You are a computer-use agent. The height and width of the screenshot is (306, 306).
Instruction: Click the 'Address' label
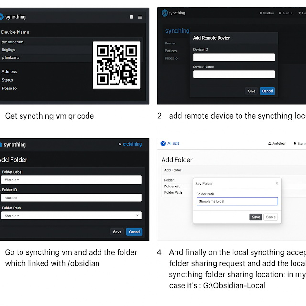(x=9, y=72)
